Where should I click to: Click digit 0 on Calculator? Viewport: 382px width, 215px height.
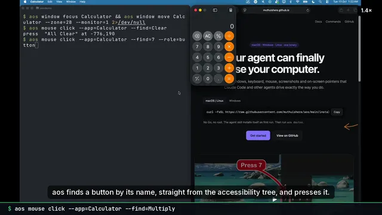click(x=208, y=78)
